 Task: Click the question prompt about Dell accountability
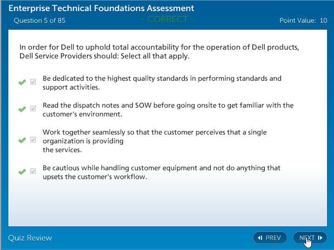159,51
